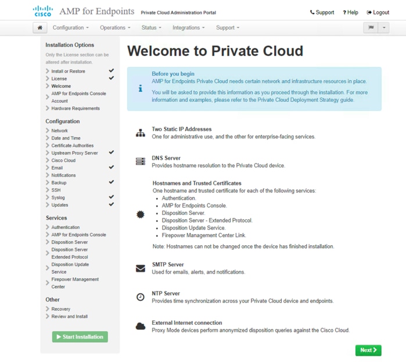Open Notifications configuration
Screen dimensions: 406x362
[63, 175]
